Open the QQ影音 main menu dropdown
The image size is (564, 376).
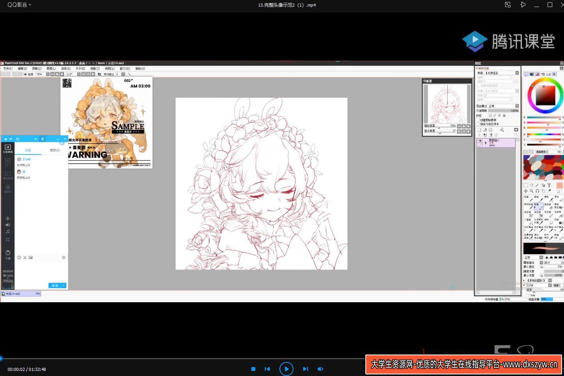pyautogui.click(x=19, y=5)
